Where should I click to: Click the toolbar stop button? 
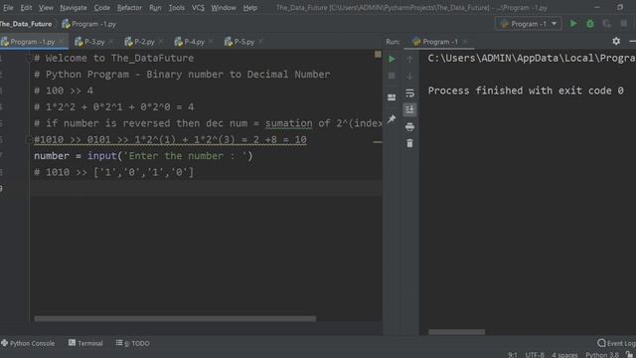click(x=624, y=24)
